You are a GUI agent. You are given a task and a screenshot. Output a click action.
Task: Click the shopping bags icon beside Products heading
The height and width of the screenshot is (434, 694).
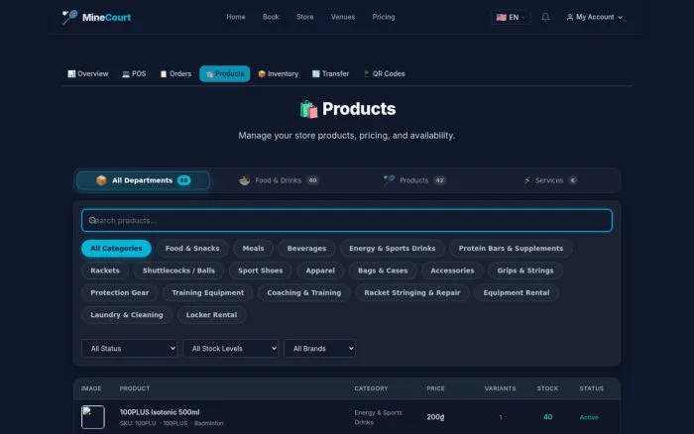(x=308, y=109)
